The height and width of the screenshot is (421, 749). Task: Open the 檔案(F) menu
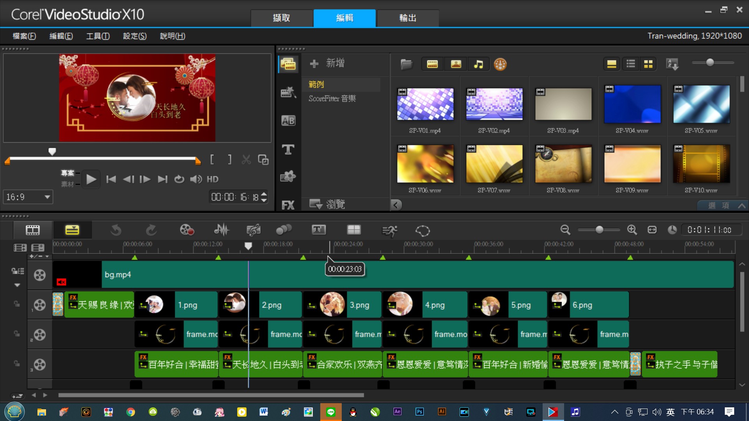(x=24, y=36)
